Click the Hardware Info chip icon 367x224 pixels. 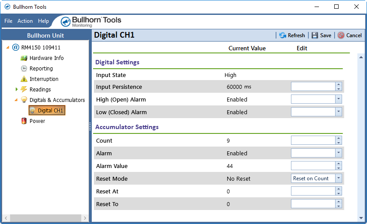click(x=24, y=58)
